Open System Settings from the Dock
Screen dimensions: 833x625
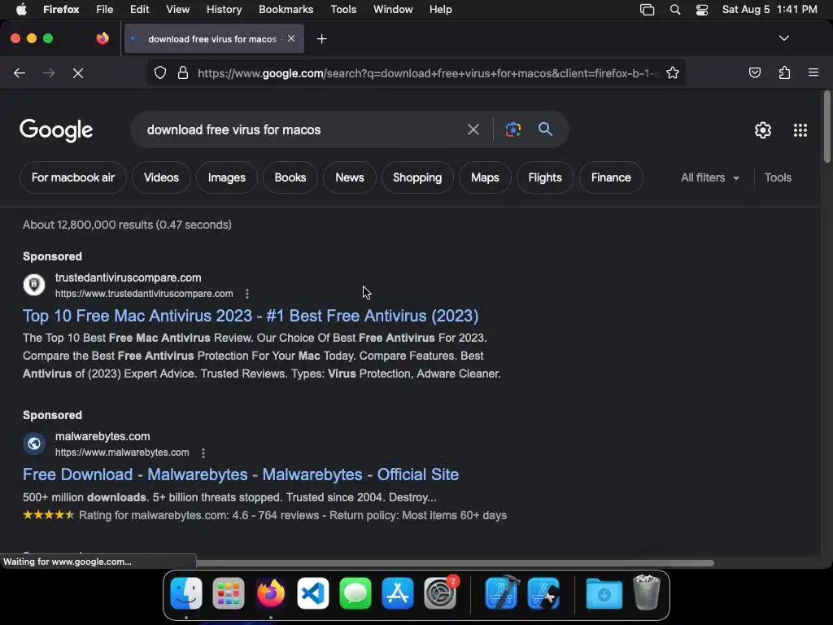(x=440, y=593)
